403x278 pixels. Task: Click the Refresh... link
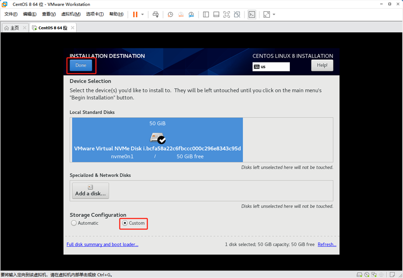pos(327,244)
